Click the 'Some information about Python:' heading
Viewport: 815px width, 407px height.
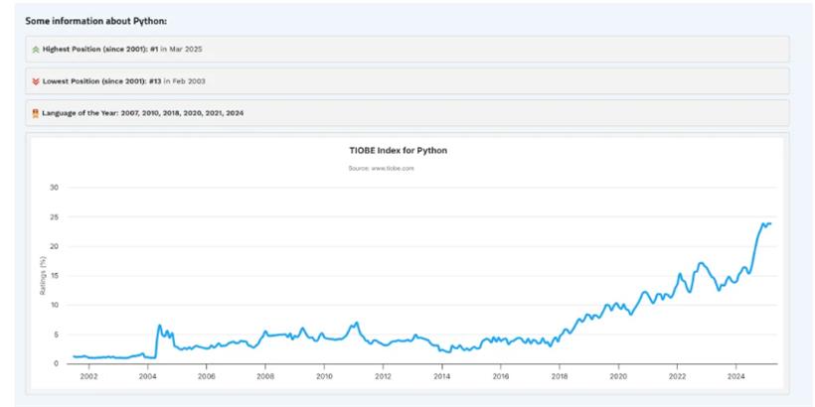[96, 21]
